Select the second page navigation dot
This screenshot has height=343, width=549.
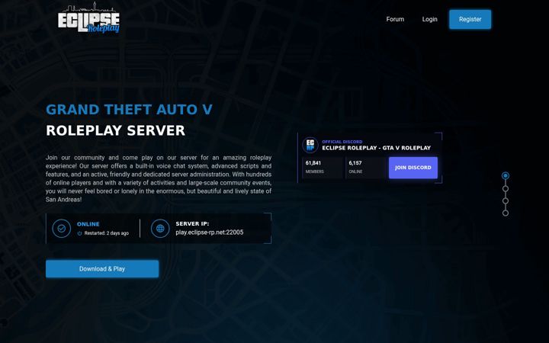click(506, 189)
